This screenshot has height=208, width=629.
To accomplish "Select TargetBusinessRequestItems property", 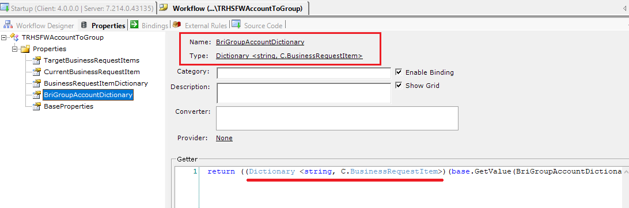I will [92, 60].
